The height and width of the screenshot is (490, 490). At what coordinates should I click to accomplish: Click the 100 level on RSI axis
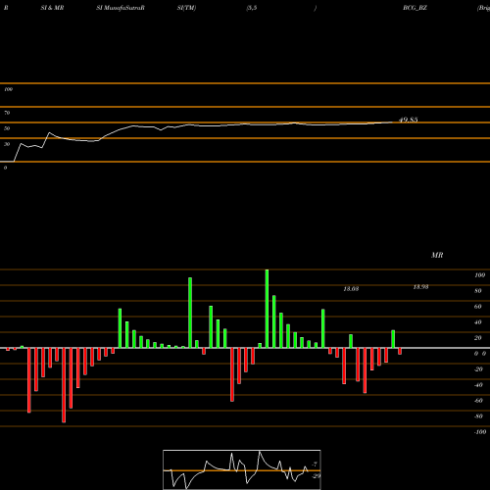click(8, 89)
